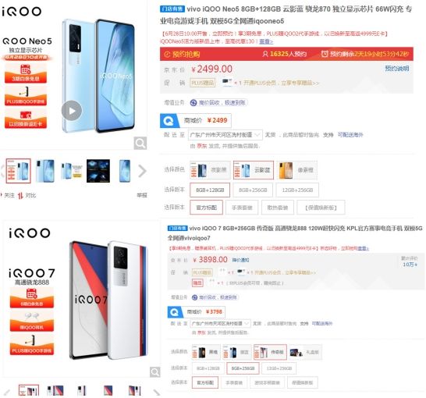Expand the Neo5 delivery address dropdown
426x398 pixels.
pos(225,135)
